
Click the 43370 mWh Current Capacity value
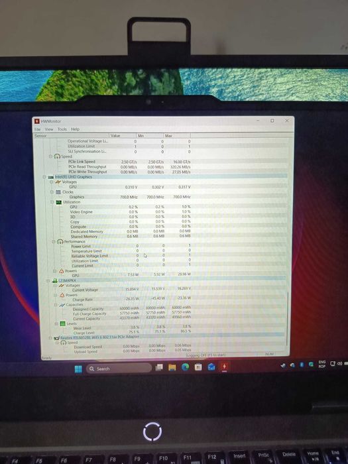coord(129,318)
